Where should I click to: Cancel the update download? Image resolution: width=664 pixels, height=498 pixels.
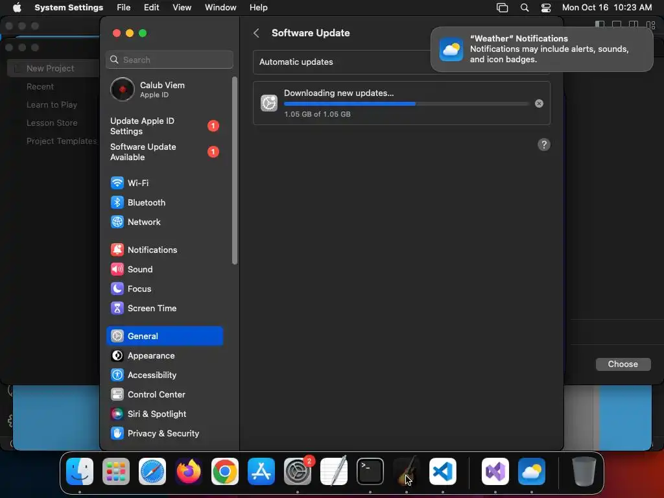click(x=539, y=104)
